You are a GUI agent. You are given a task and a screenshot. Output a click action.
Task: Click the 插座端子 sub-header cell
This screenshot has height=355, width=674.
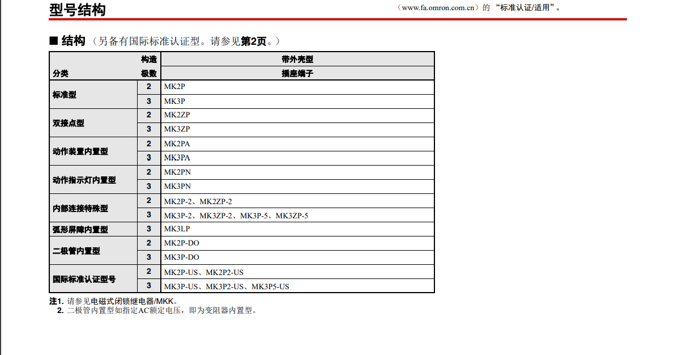tap(297, 73)
